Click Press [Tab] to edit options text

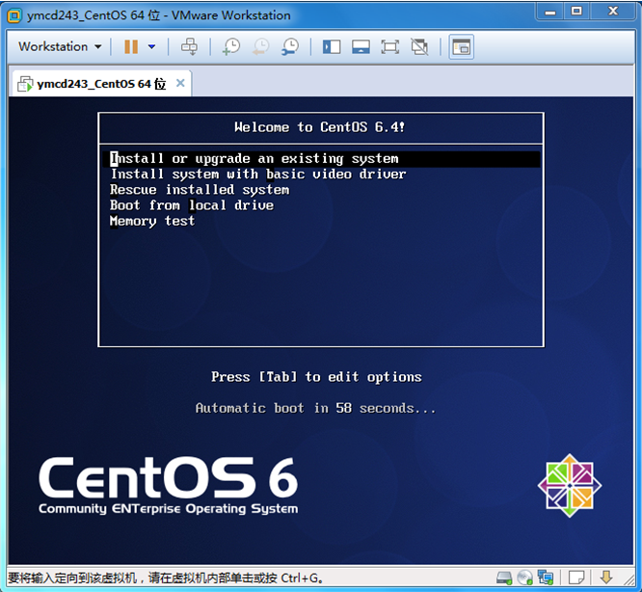(316, 377)
